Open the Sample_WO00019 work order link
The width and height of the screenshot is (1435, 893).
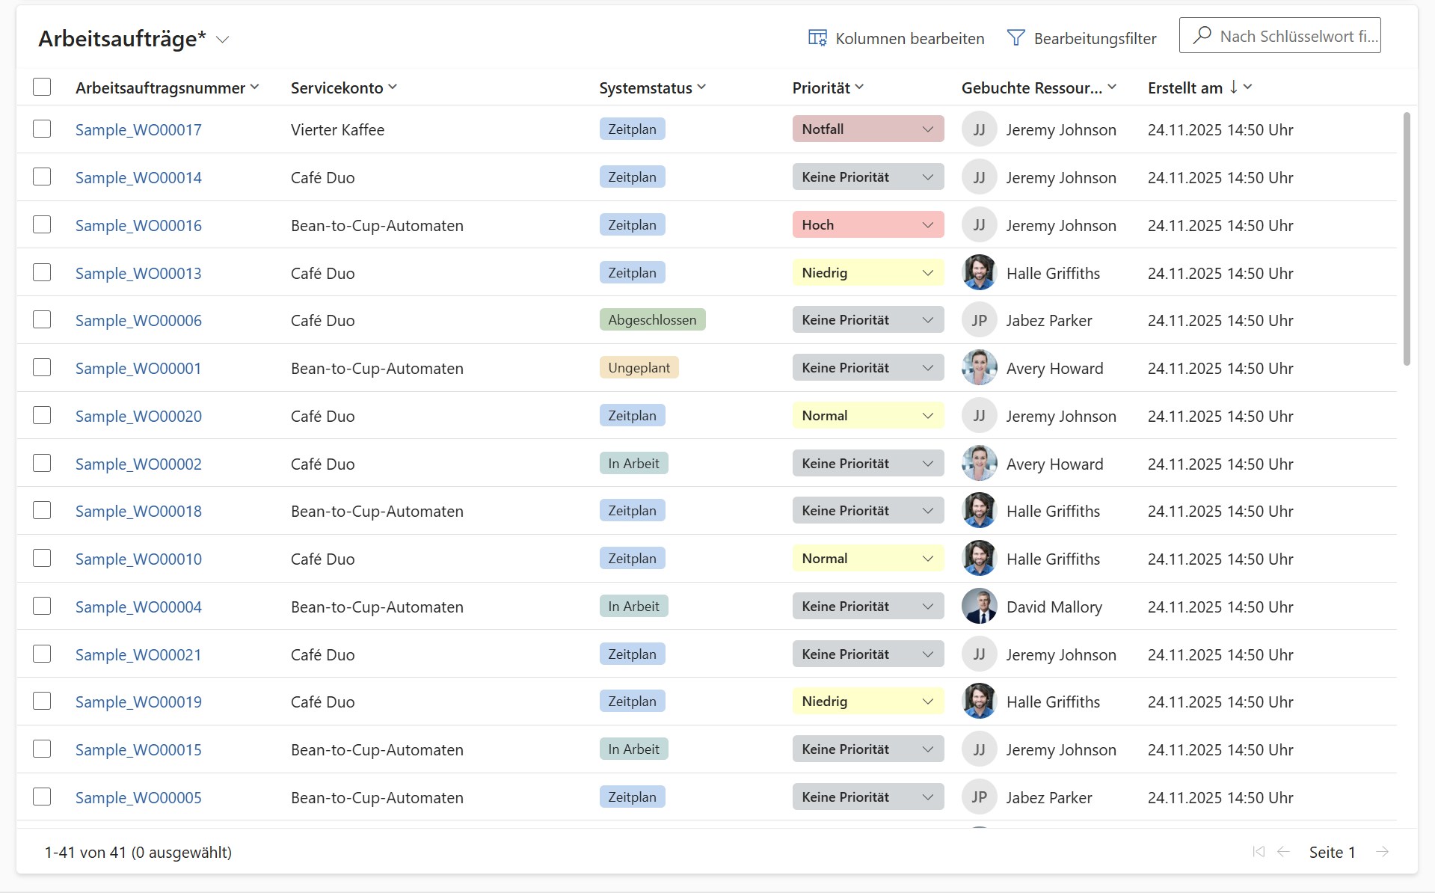[x=138, y=702]
